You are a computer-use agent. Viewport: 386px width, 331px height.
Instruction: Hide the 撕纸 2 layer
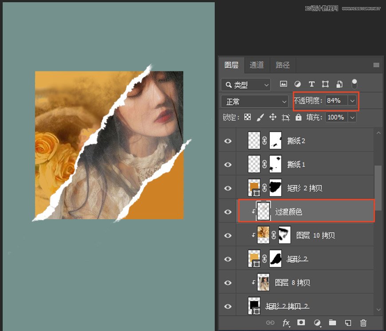point(228,141)
